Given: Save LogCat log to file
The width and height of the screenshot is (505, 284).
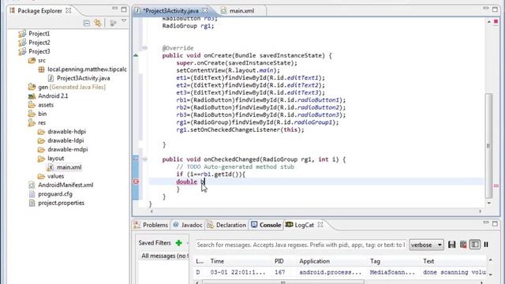Looking at the screenshot, I should coord(451,245).
